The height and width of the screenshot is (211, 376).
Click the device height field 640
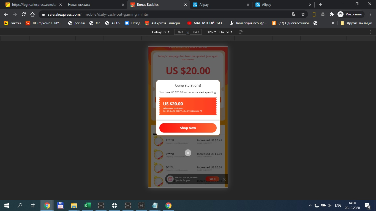point(196,32)
